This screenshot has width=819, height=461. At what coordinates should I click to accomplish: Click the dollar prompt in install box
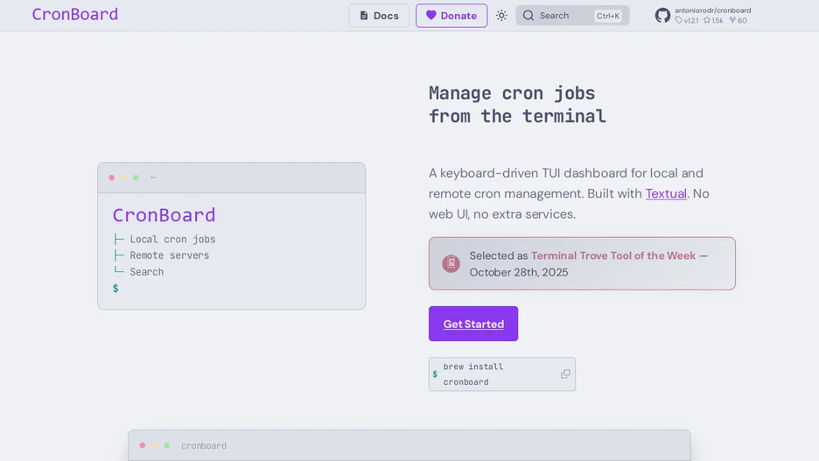click(x=435, y=374)
